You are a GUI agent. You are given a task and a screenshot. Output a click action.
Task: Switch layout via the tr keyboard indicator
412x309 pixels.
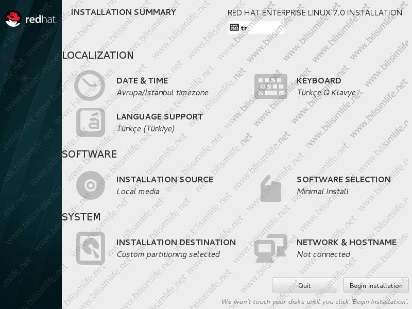(x=256, y=28)
